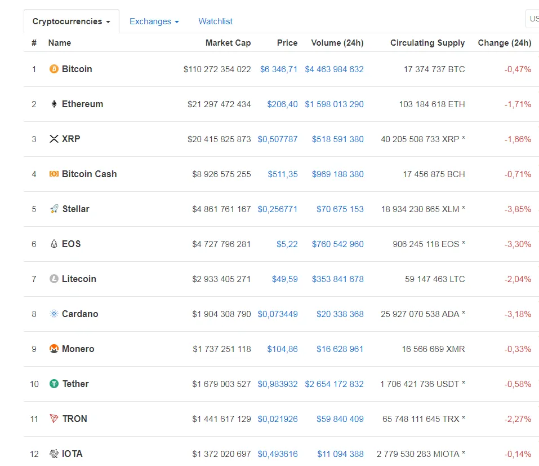The height and width of the screenshot is (466, 539).
Task: Sort by the # rank column
Action: (34, 43)
